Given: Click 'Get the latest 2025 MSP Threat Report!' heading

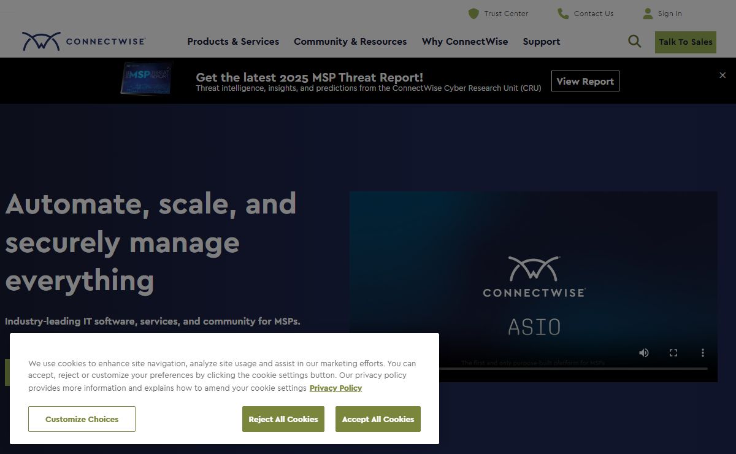Looking at the screenshot, I should tap(309, 77).
